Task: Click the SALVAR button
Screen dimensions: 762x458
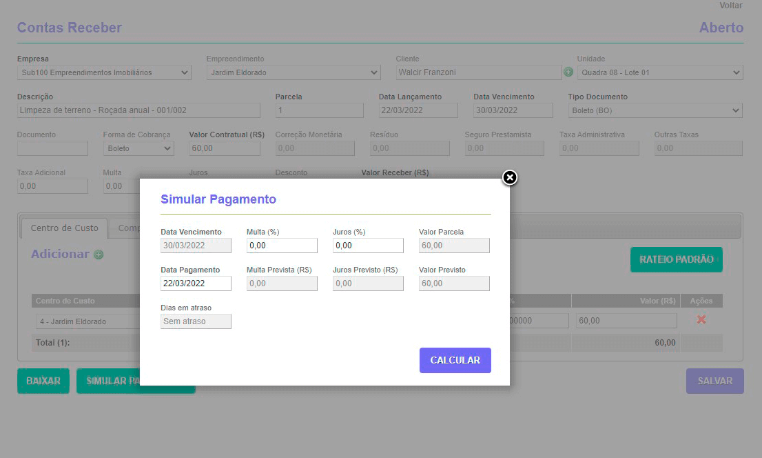Action: tap(714, 381)
